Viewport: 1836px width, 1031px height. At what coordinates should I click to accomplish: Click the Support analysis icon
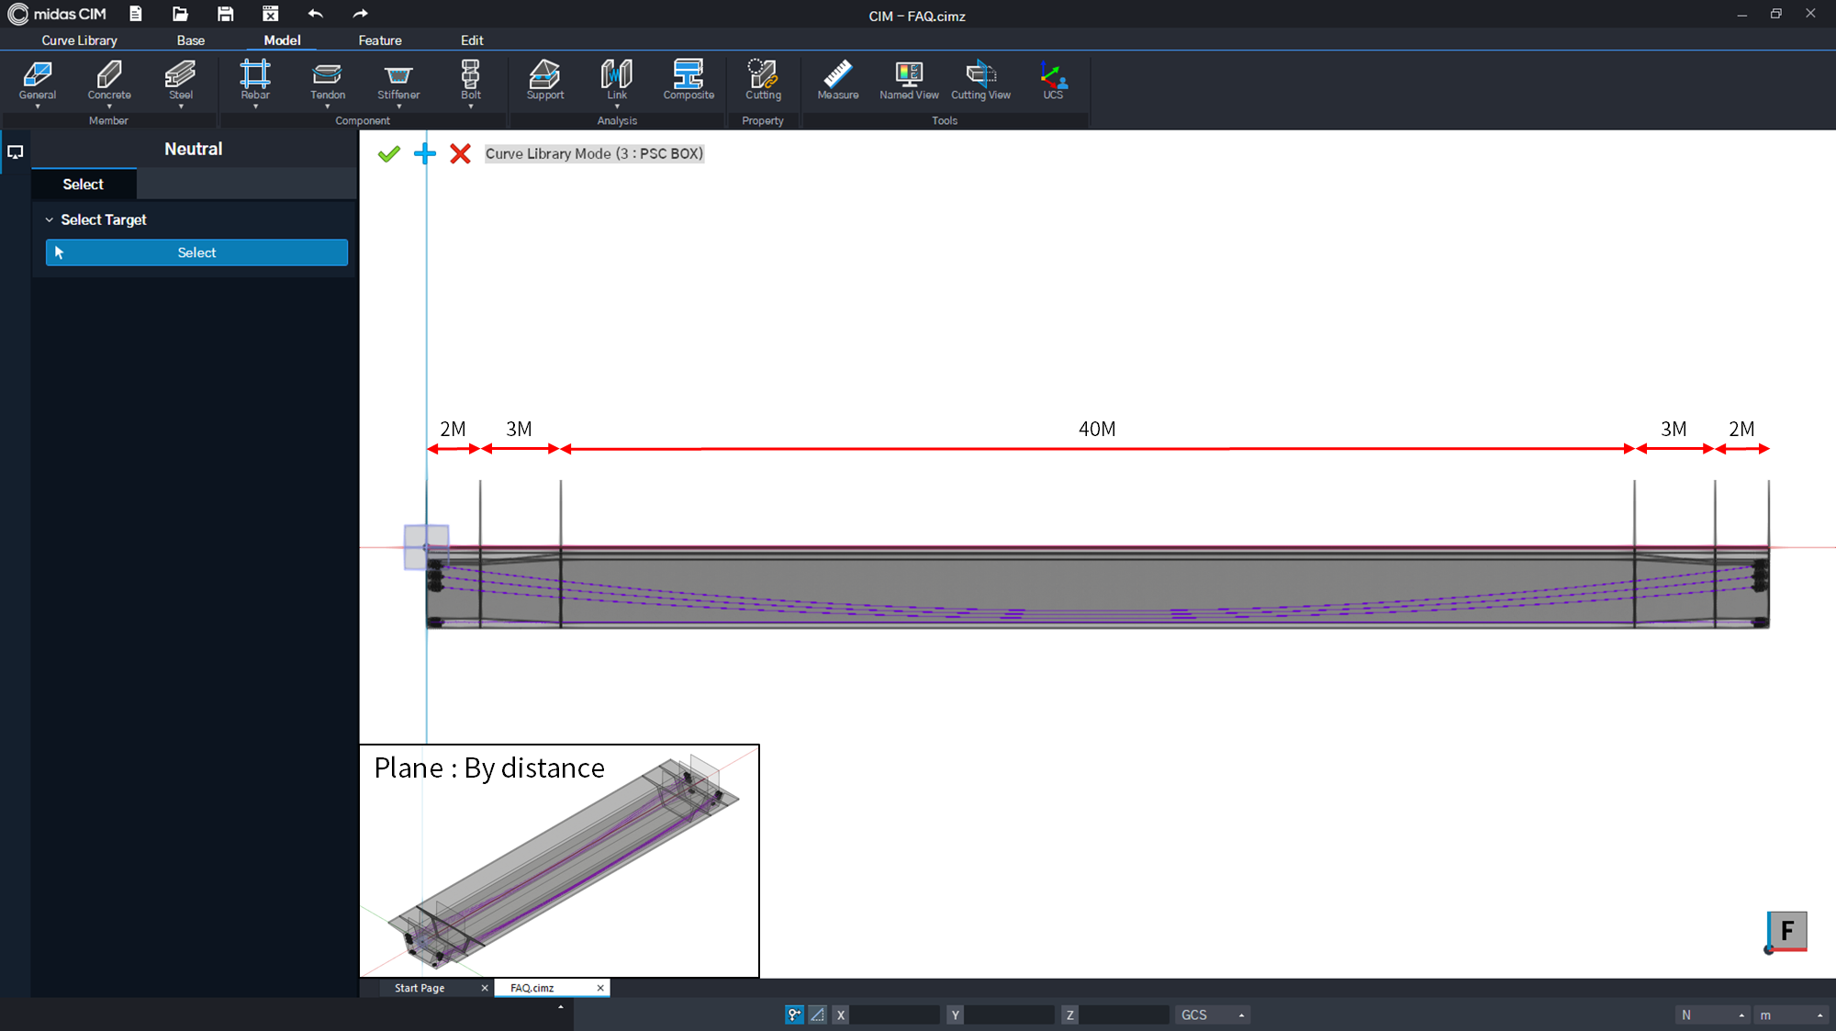pos(544,81)
